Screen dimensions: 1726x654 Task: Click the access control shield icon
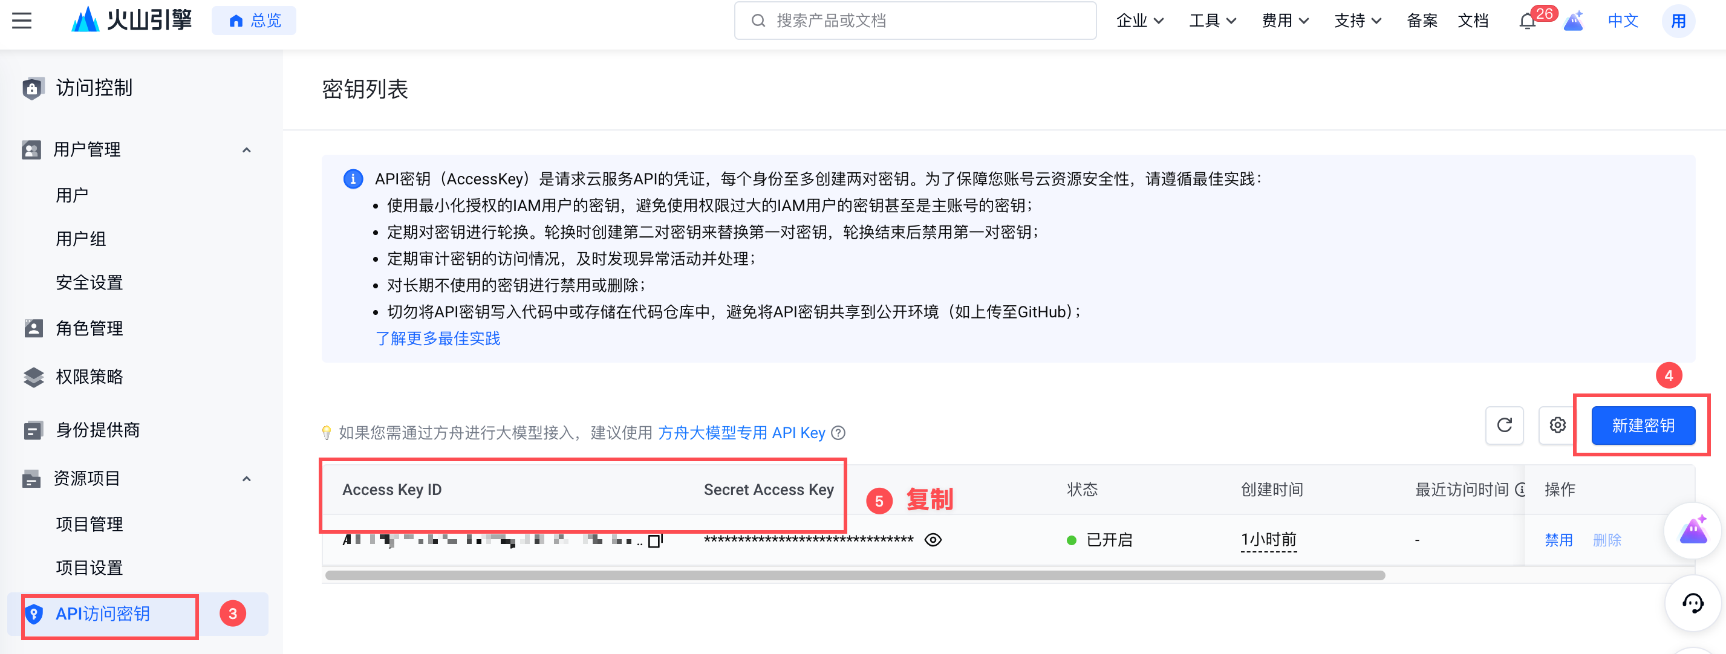[x=32, y=88]
